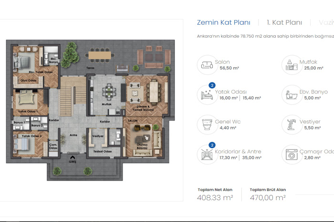
Task: Click the 5,50 m² Vestiyer value
Action: click(312, 128)
